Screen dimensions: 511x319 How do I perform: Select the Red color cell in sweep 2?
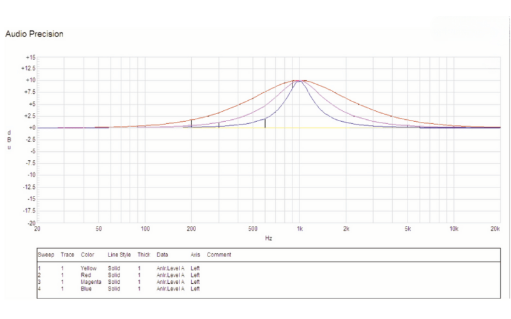pyautogui.click(x=86, y=275)
